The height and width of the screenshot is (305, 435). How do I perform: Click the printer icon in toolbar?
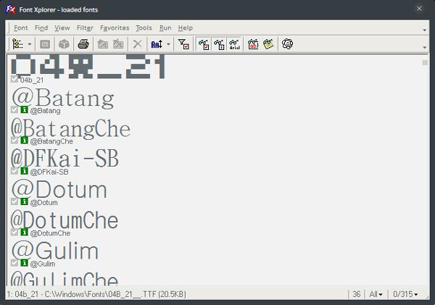[83, 44]
